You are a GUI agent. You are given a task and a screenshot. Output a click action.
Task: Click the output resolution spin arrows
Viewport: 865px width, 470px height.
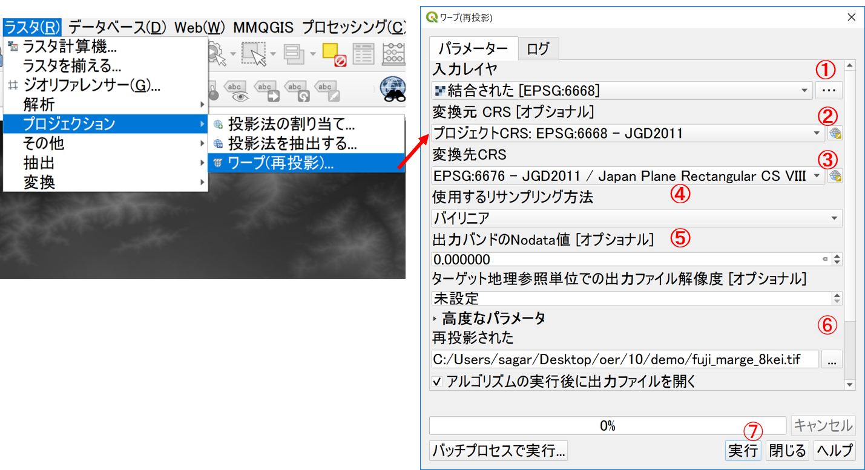click(837, 298)
